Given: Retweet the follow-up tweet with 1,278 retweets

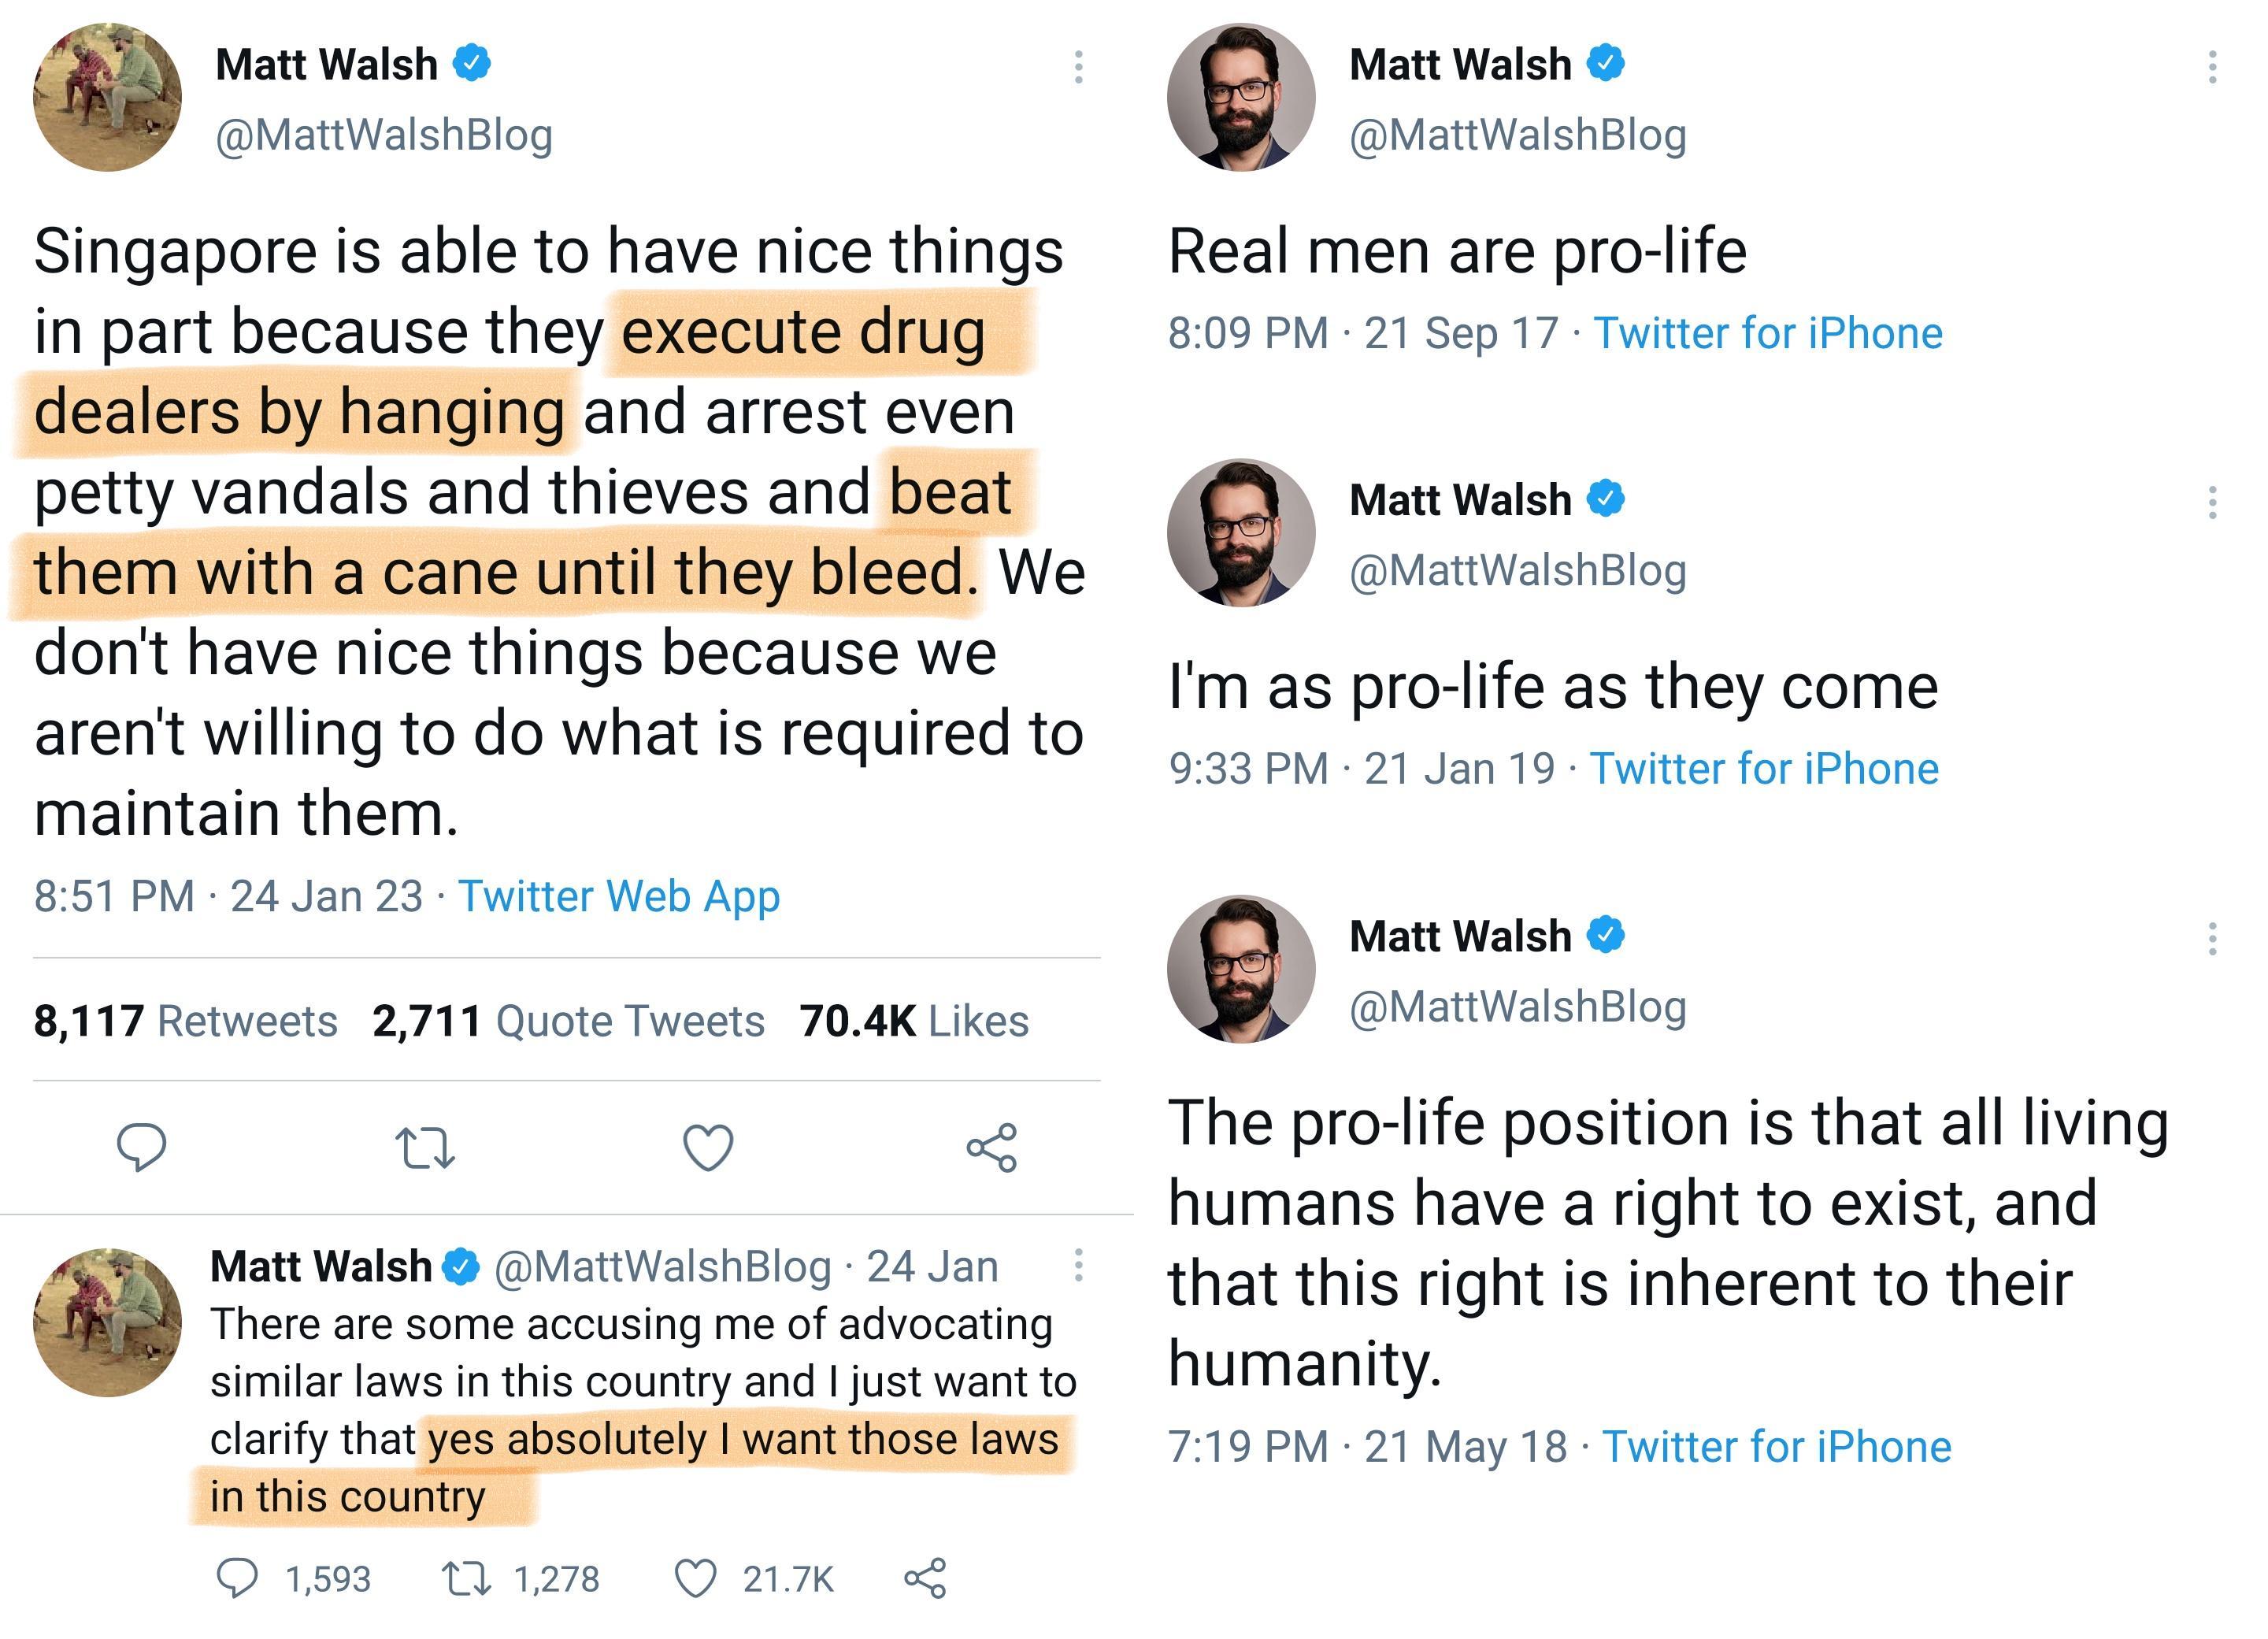Looking at the screenshot, I should [466, 1578].
